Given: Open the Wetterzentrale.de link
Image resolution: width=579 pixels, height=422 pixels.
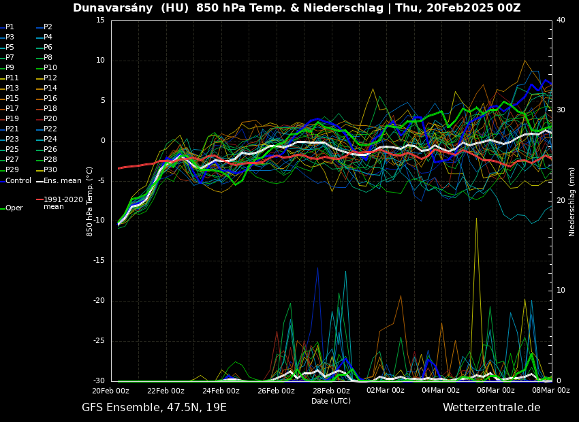Looking at the screenshot, I should 491,408.
